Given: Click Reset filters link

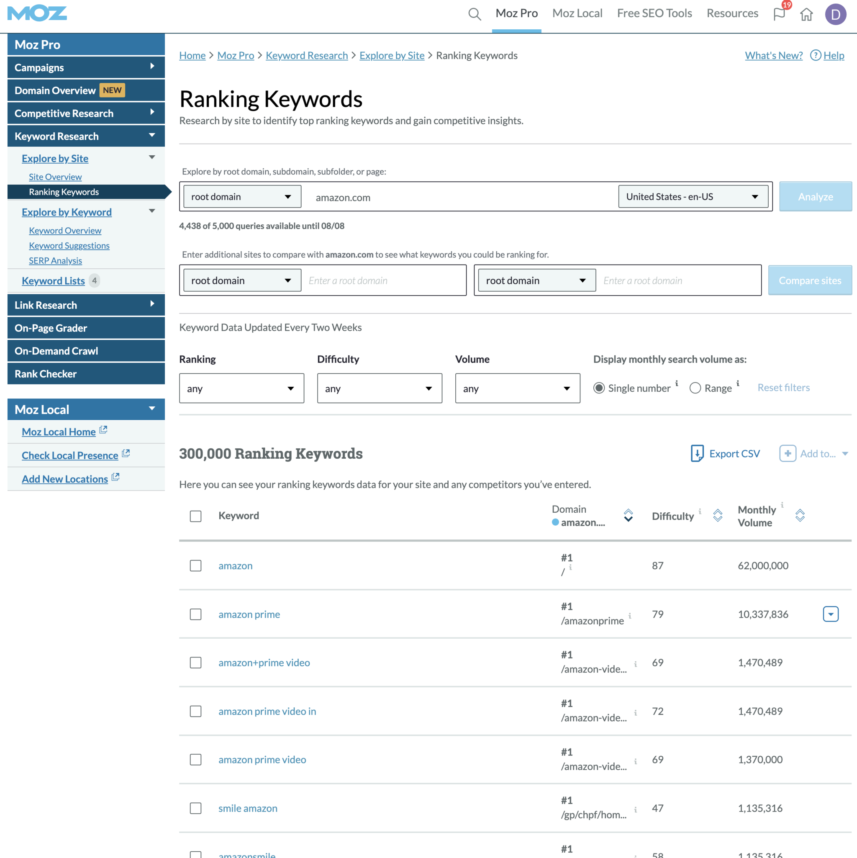Looking at the screenshot, I should coord(784,388).
